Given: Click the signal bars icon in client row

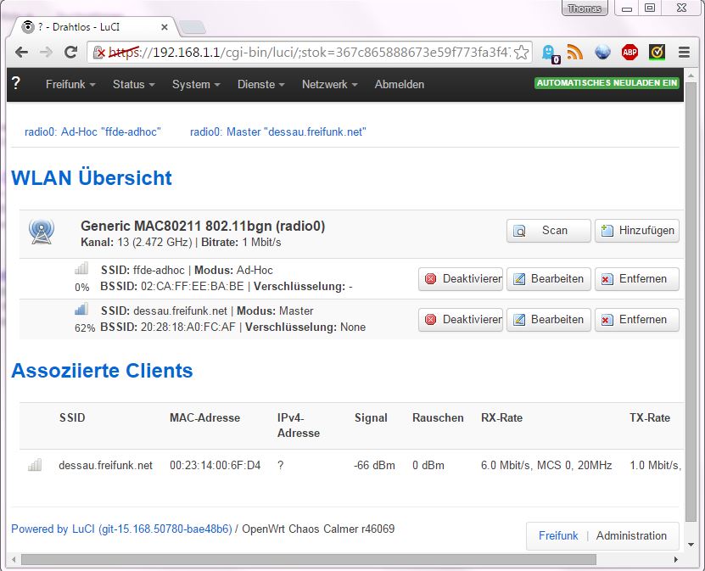Looking at the screenshot, I should click(x=35, y=464).
